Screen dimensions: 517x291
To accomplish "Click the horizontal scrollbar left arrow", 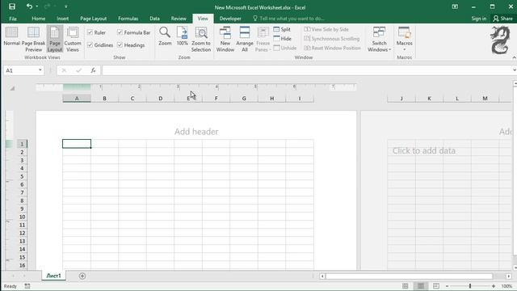I will 322,276.
